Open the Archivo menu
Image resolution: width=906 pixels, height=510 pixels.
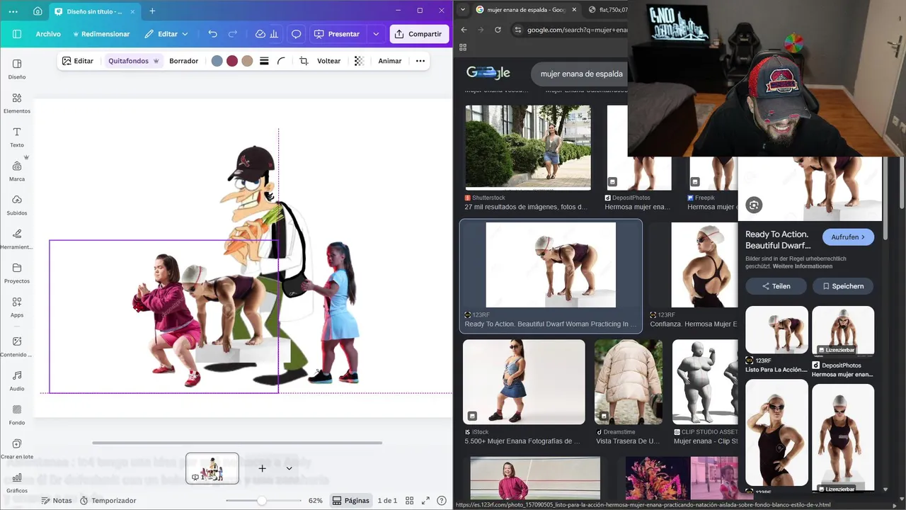(x=48, y=34)
